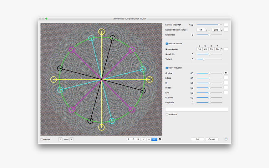Click the stepper beside the Screen Angles fields
Image resolution: width=269 pixels, height=168 pixels.
pos(221,49)
